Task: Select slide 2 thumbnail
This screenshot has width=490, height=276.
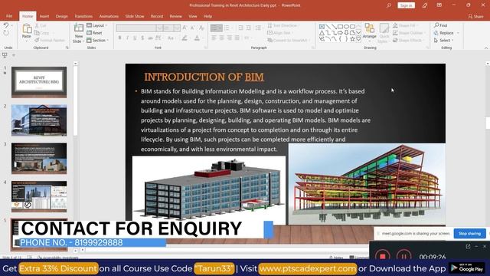Action: click(x=39, y=120)
